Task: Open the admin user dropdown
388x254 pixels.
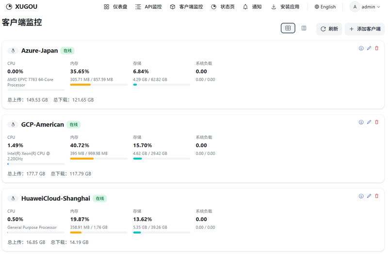Action: pyautogui.click(x=365, y=7)
